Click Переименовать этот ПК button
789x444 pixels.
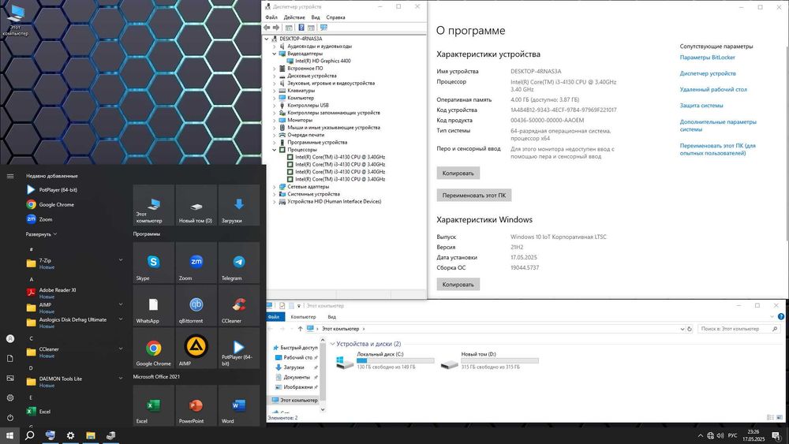point(474,195)
